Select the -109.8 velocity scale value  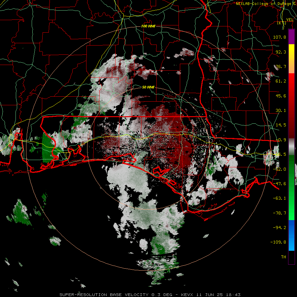(278, 242)
